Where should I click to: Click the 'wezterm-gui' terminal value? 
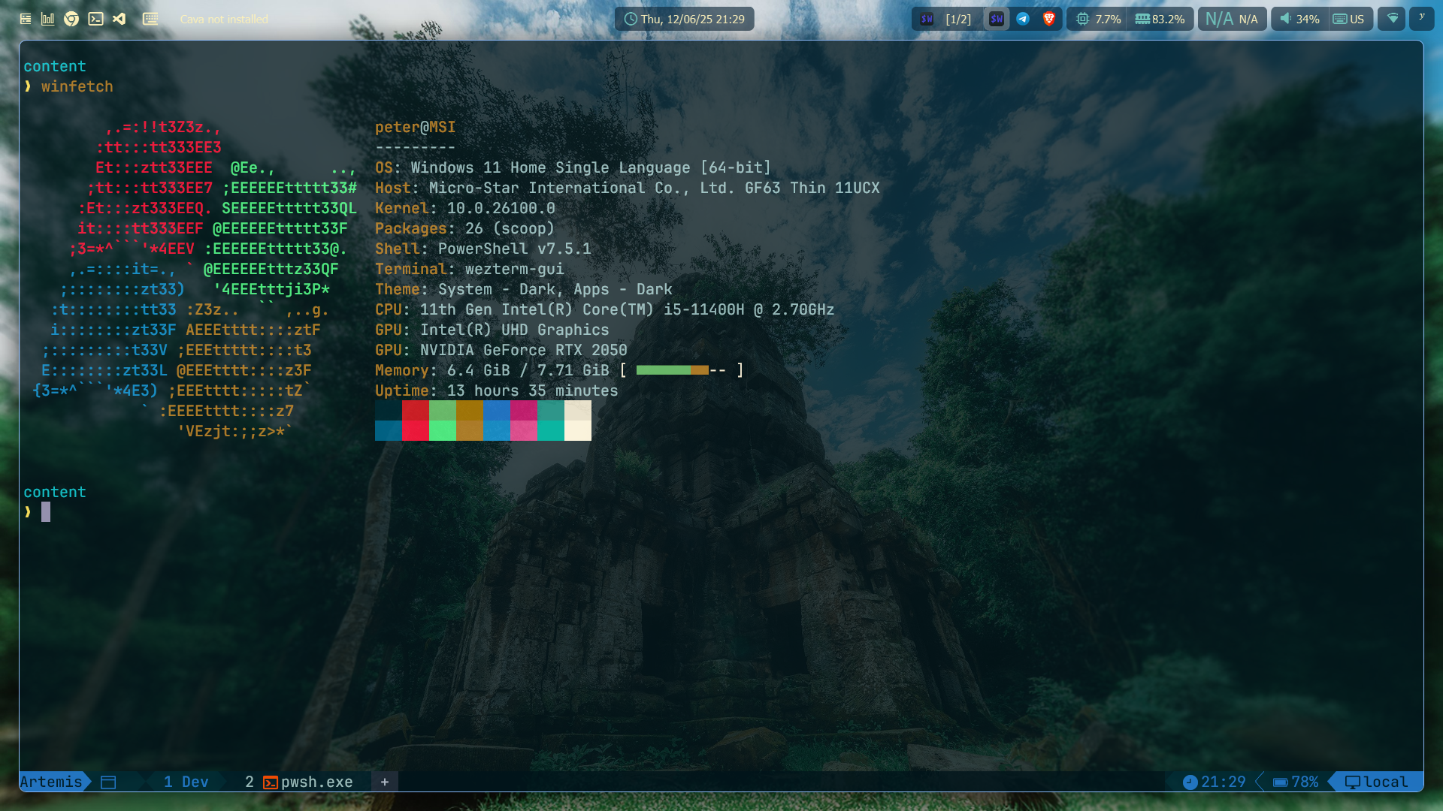[x=515, y=269]
